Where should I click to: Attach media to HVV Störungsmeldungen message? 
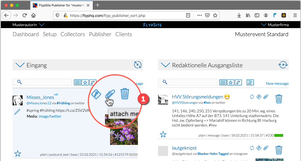pyautogui.click(x=266, y=97)
